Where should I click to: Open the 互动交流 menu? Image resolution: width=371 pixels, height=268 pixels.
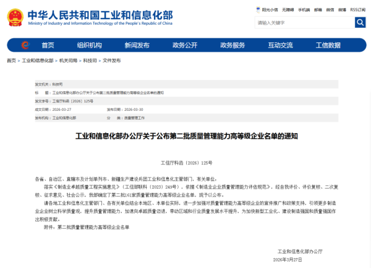(x=280, y=45)
